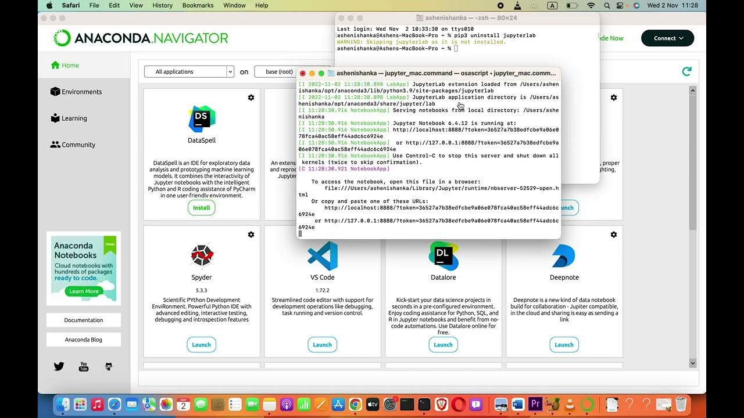This screenshot has height=418, width=744.
Task: Open the File menu
Action: (93, 5)
